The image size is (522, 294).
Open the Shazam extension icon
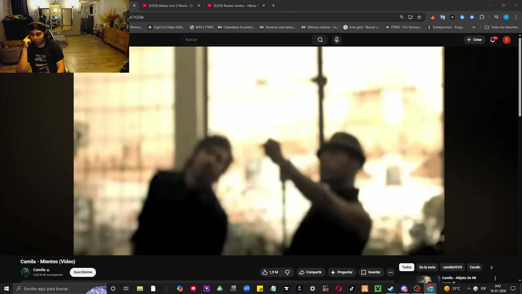click(462, 17)
